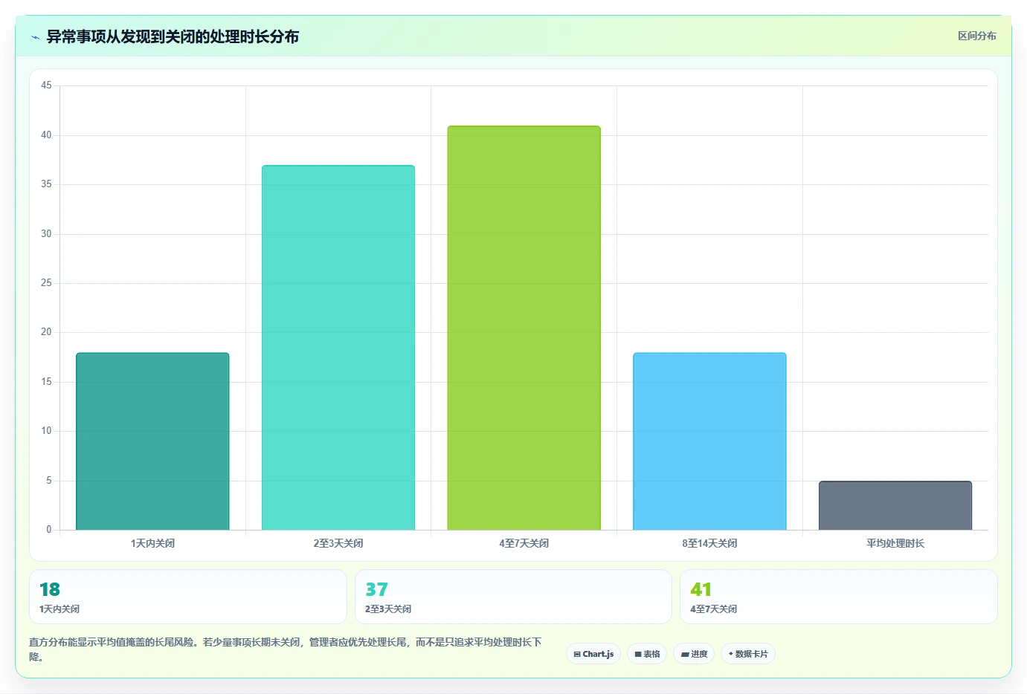Click the y-axis value 40
Image resolution: width=1027 pixels, height=694 pixels.
[46, 135]
